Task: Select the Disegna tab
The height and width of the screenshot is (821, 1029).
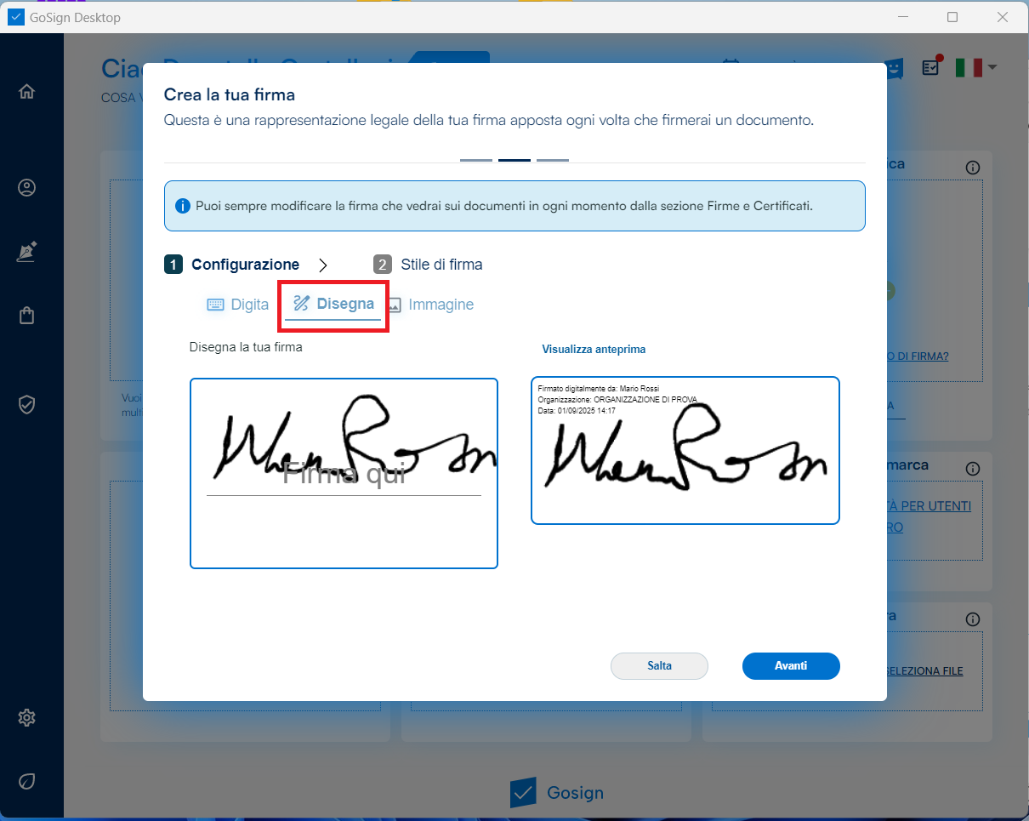Action: click(333, 305)
